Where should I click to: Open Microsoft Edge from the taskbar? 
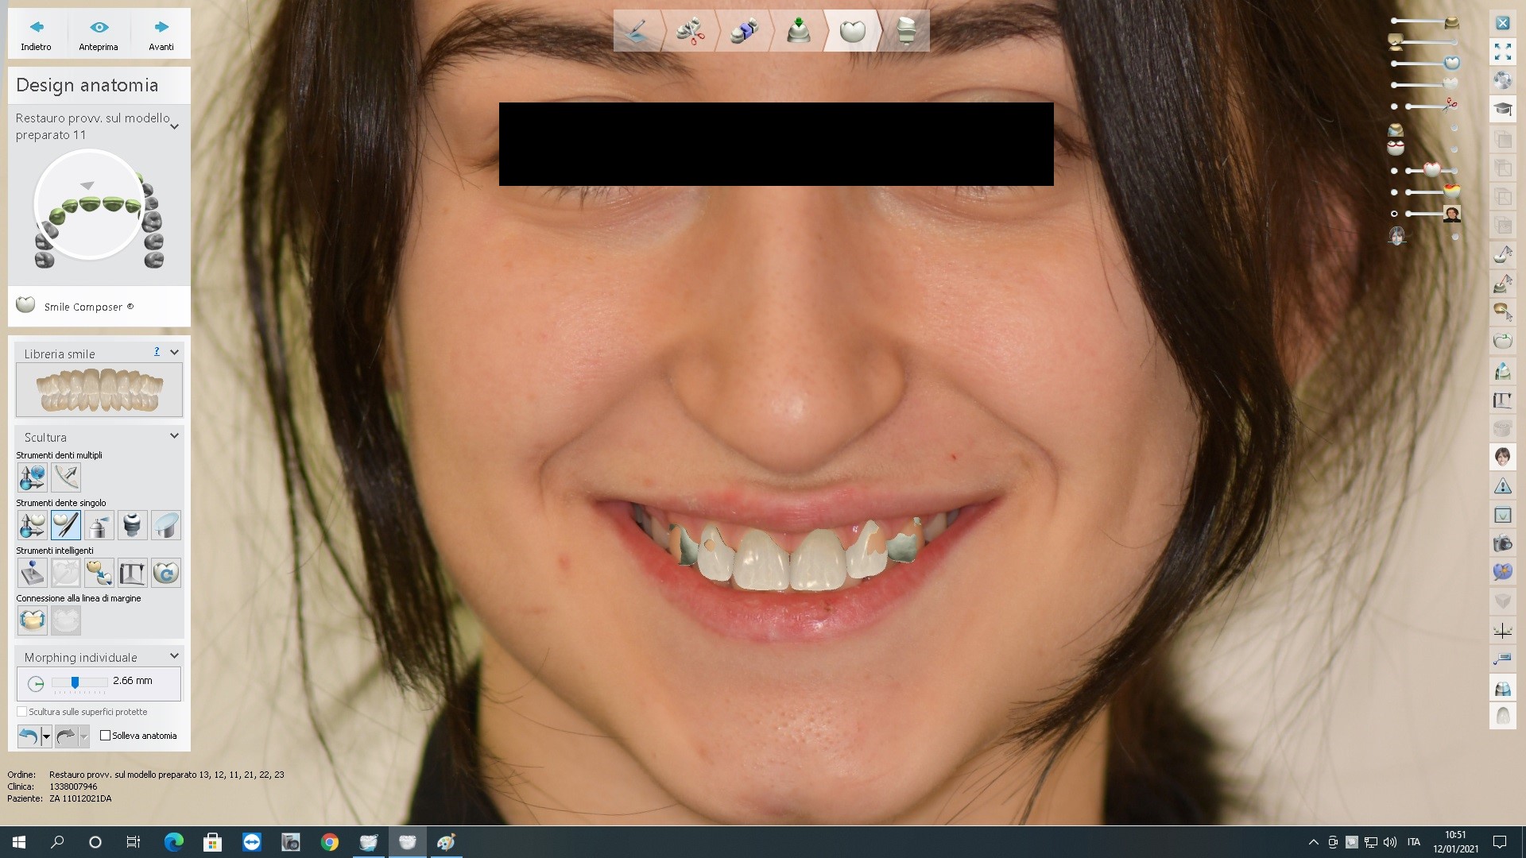coord(173,842)
